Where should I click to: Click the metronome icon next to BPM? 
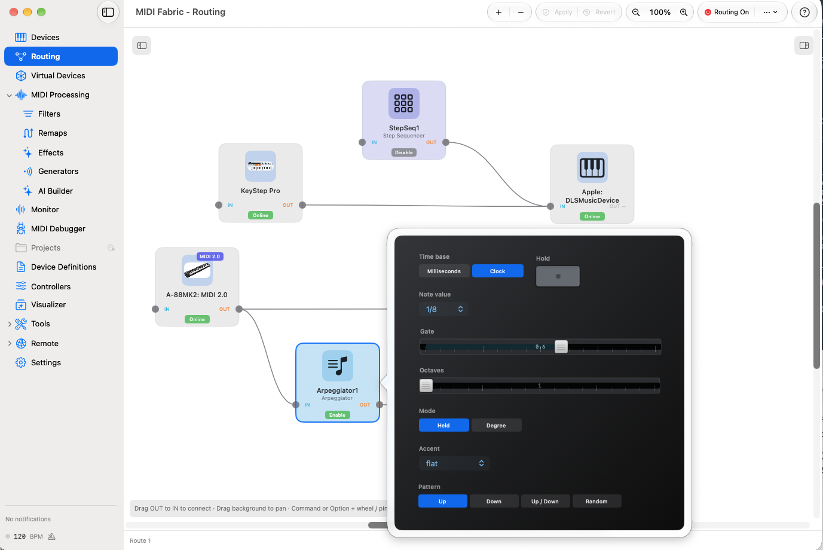pos(51,536)
